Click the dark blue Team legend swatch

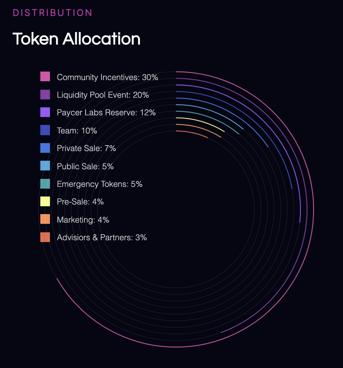coord(45,130)
